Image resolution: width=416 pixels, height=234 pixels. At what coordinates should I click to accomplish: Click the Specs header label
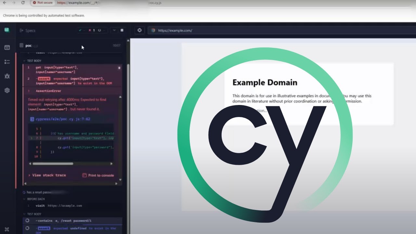[30, 31]
